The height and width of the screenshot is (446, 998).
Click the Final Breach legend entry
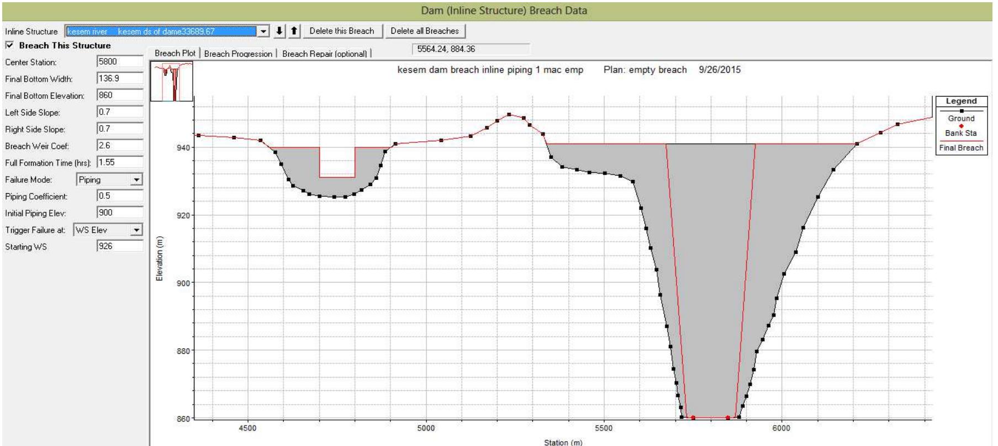click(x=961, y=146)
